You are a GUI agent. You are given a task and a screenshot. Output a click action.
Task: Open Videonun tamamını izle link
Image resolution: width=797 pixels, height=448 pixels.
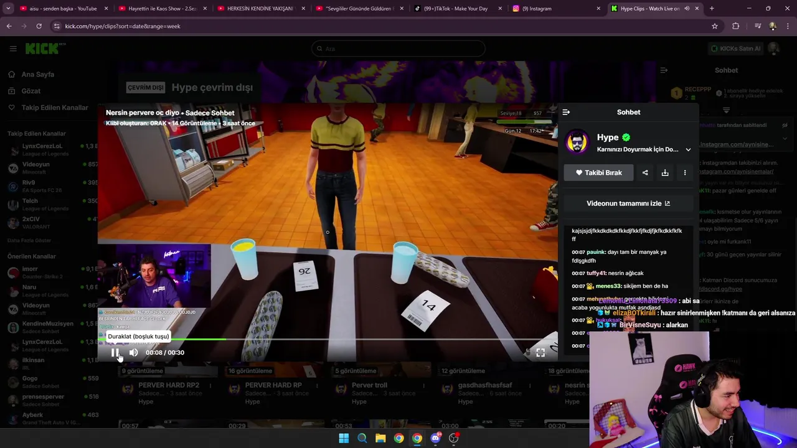coord(628,203)
